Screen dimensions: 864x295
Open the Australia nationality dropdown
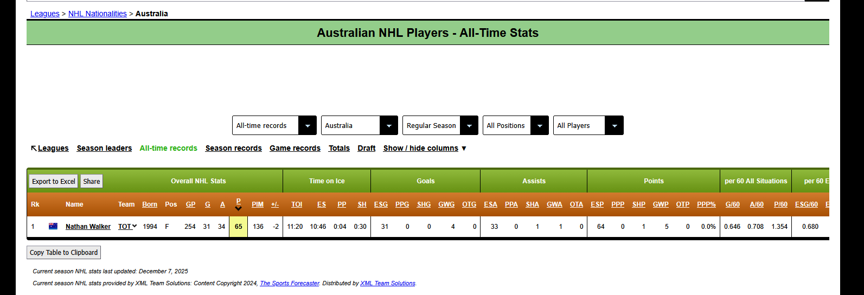pos(360,125)
